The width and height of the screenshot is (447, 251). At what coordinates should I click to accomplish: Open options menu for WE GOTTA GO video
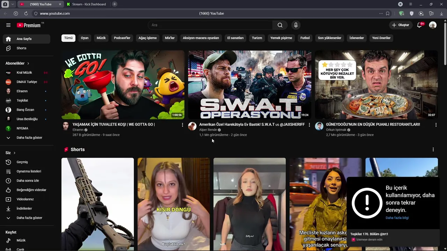click(182, 125)
